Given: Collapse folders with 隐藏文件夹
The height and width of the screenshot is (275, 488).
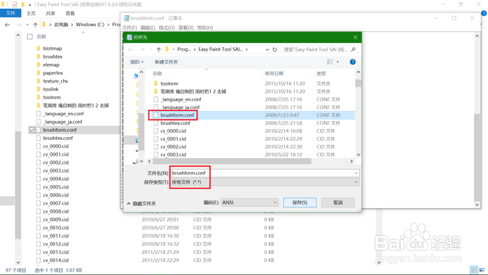Looking at the screenshot, I should (x=142, y=203).
